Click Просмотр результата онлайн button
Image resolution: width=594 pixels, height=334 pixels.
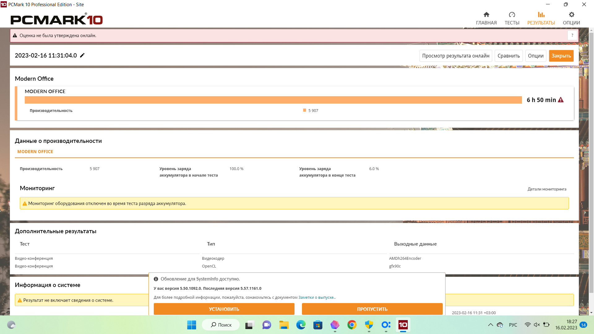455,56
